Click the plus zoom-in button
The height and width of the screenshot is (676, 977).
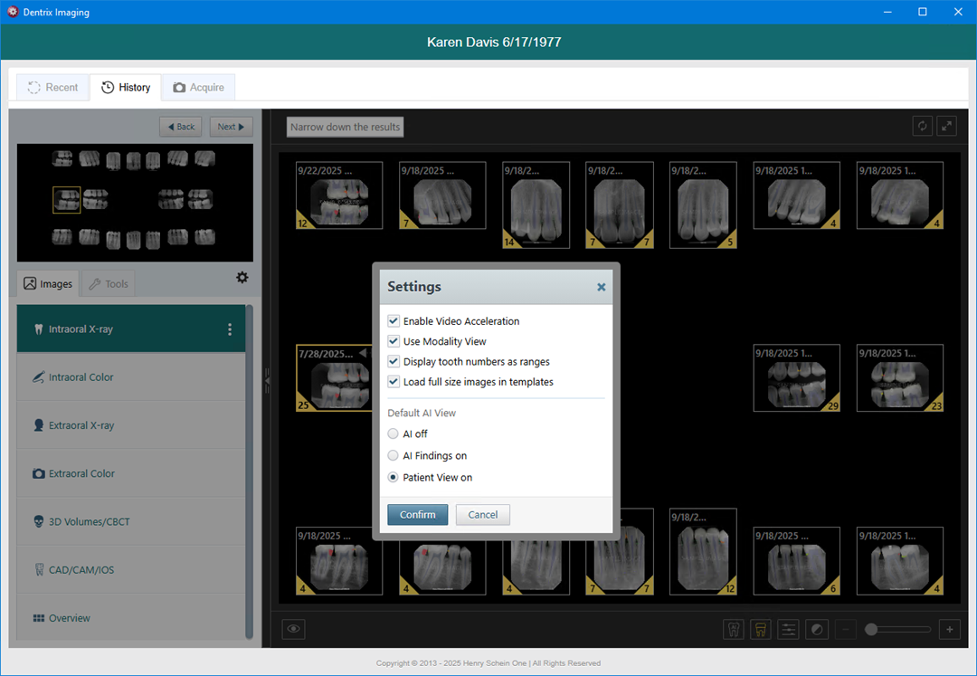click(949, 629)
